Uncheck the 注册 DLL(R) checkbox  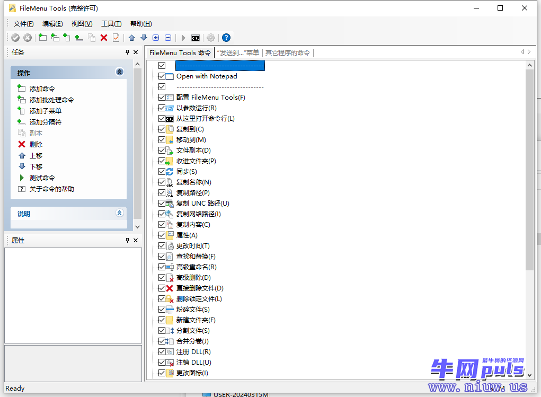point(162,352)
